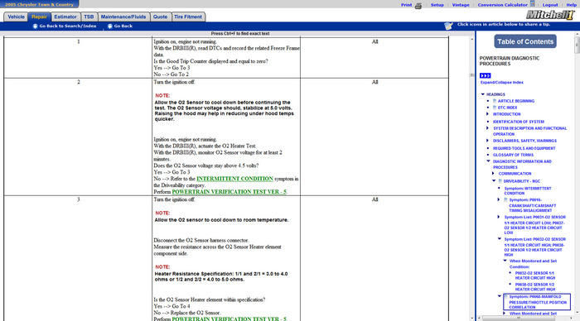This screenshot has width=580, height=321.
Task: Open the Setup link
Action: tap(437, 5)
